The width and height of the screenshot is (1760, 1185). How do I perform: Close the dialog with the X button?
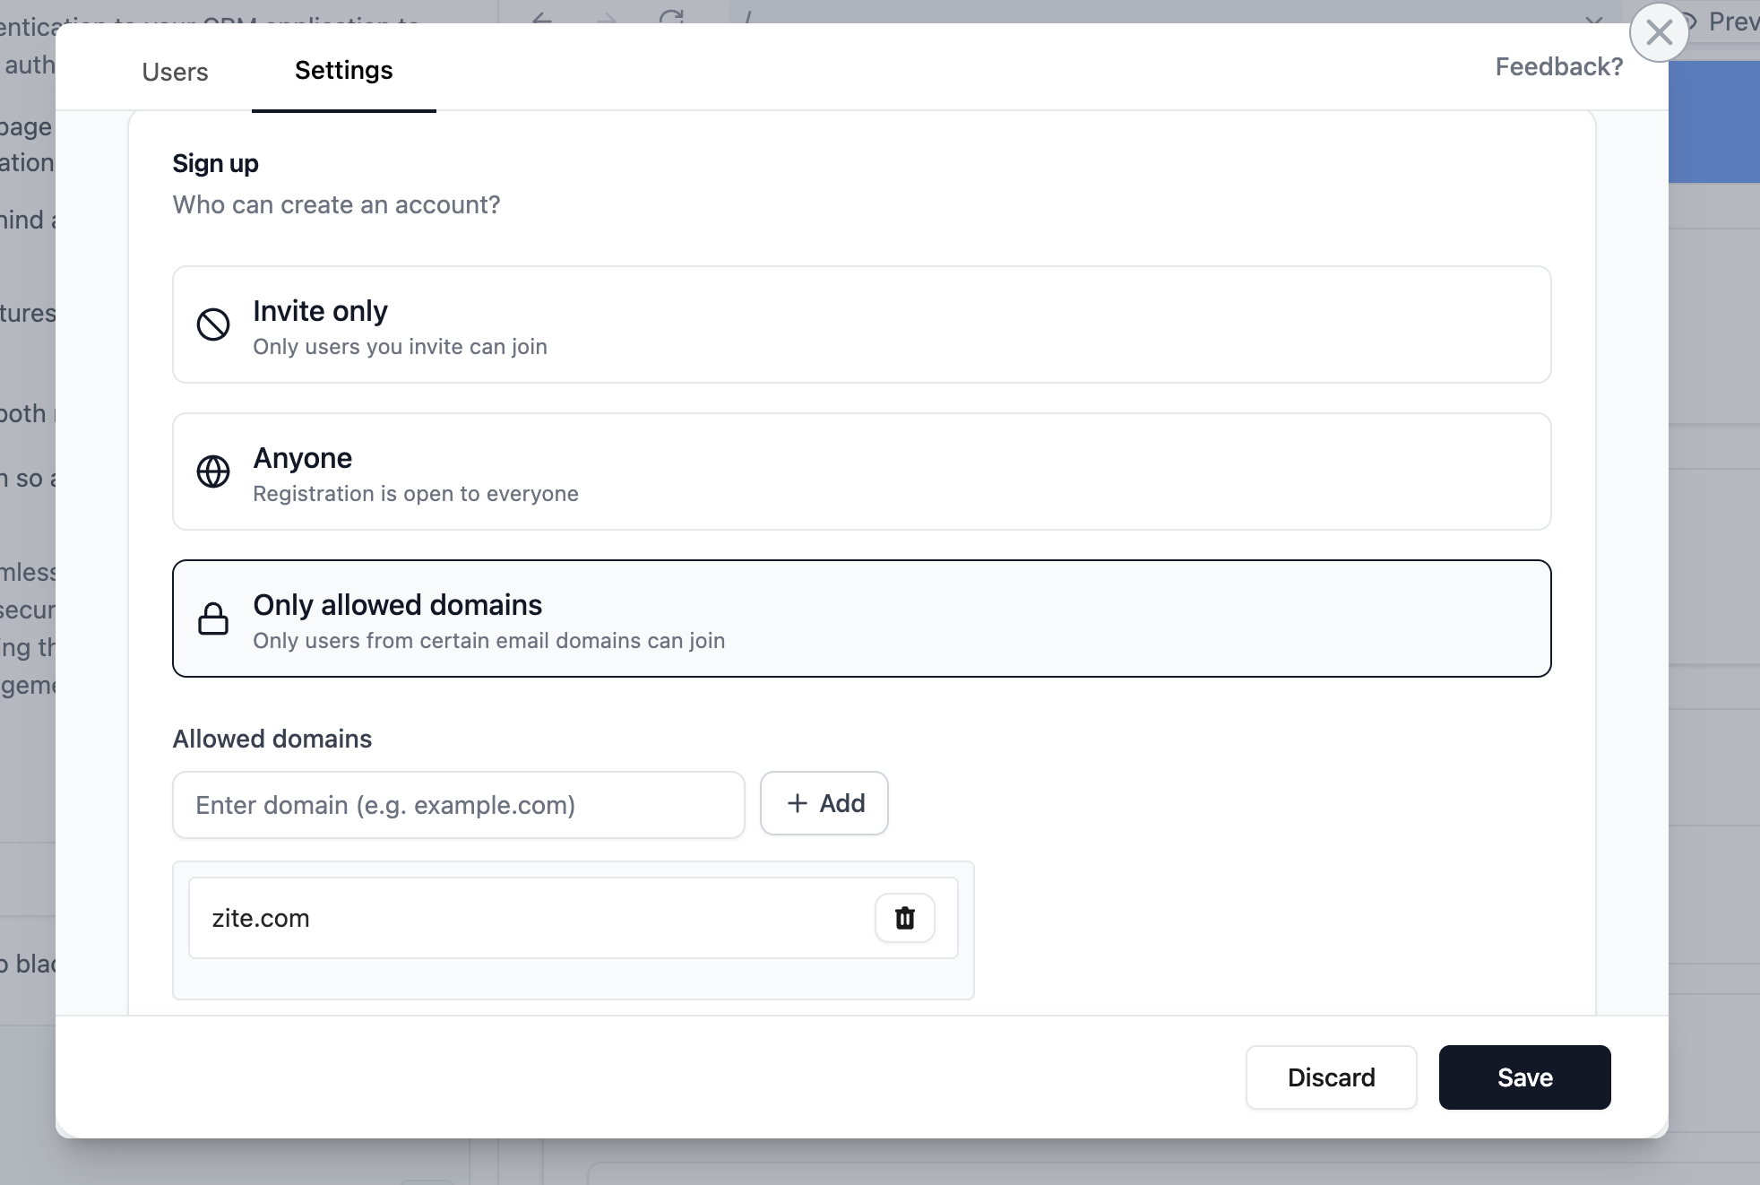(x=1660, y=32)
